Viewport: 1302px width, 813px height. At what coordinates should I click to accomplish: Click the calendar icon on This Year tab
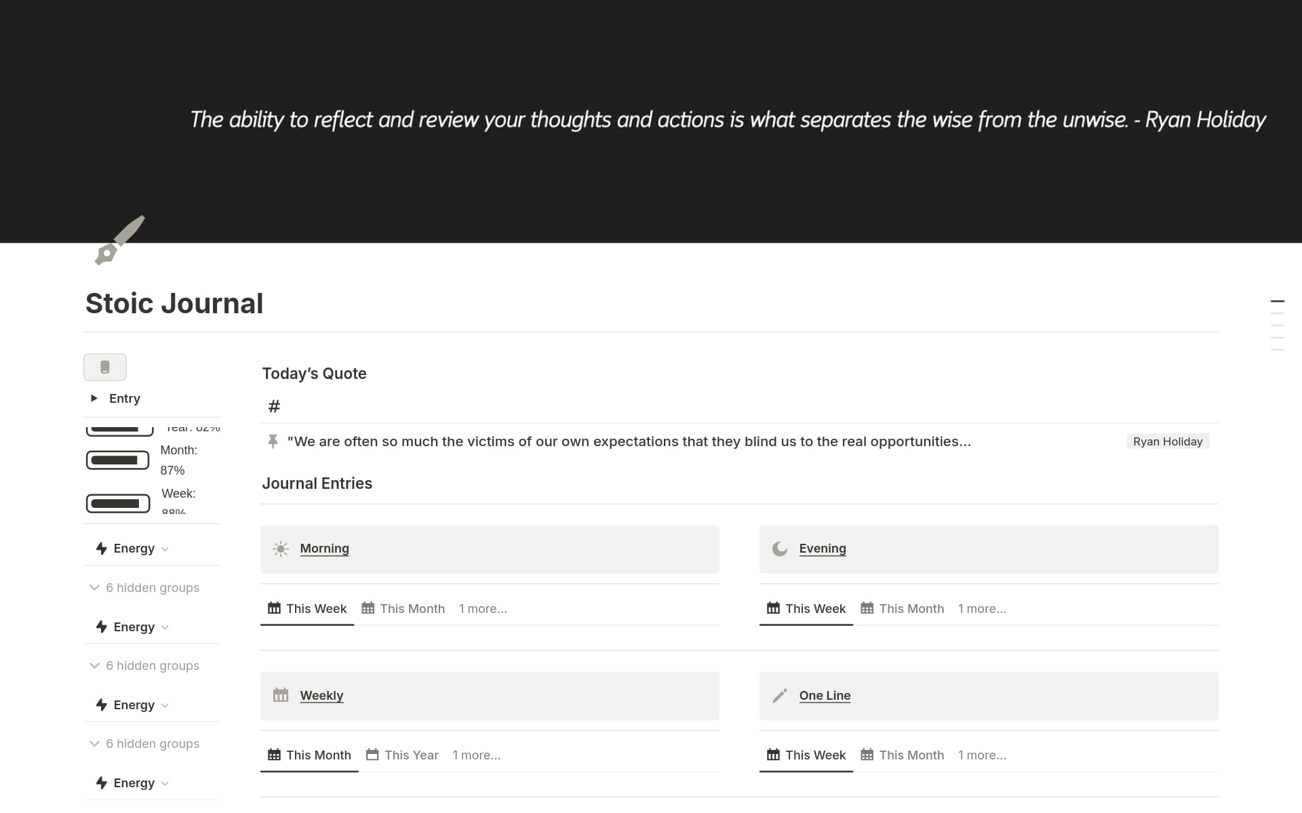tap(372, 754)
